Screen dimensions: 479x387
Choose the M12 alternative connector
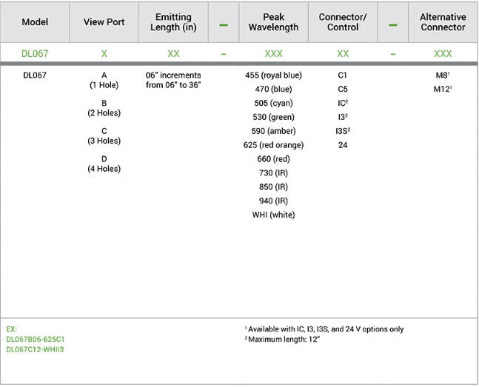443,90
